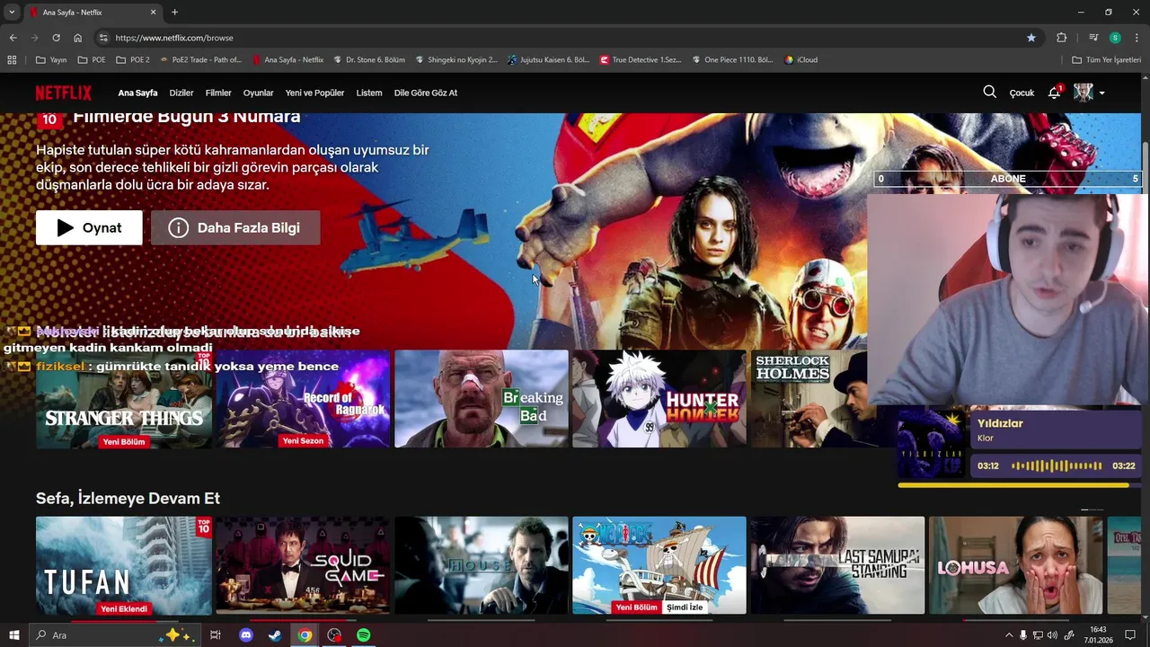Open the Netflix search icon
The height and width of the screenshot is (647, 1150).
pos(989,92)
